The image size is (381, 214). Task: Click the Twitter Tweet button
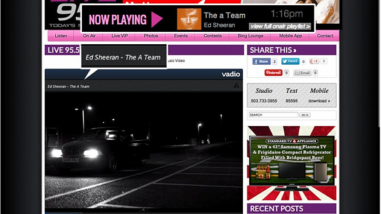pos(290,61)
